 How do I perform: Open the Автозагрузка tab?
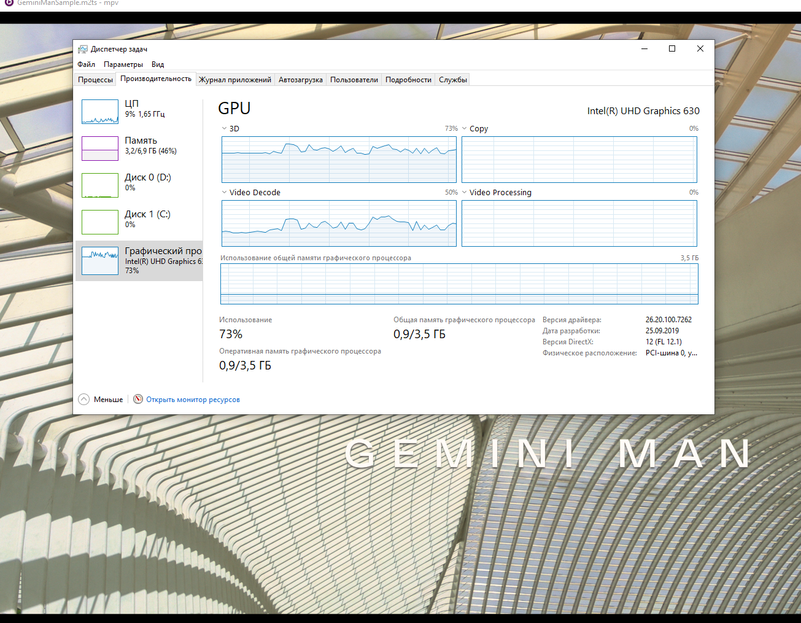point(301,80)
